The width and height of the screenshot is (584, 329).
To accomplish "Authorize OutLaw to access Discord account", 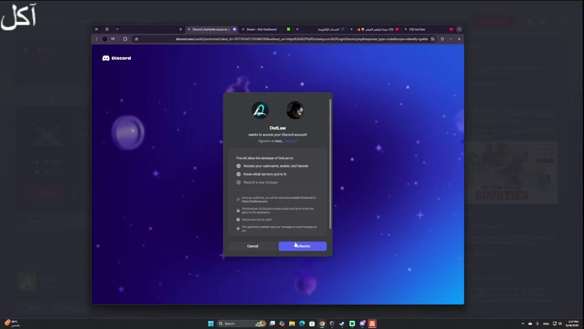I will 302,246.
